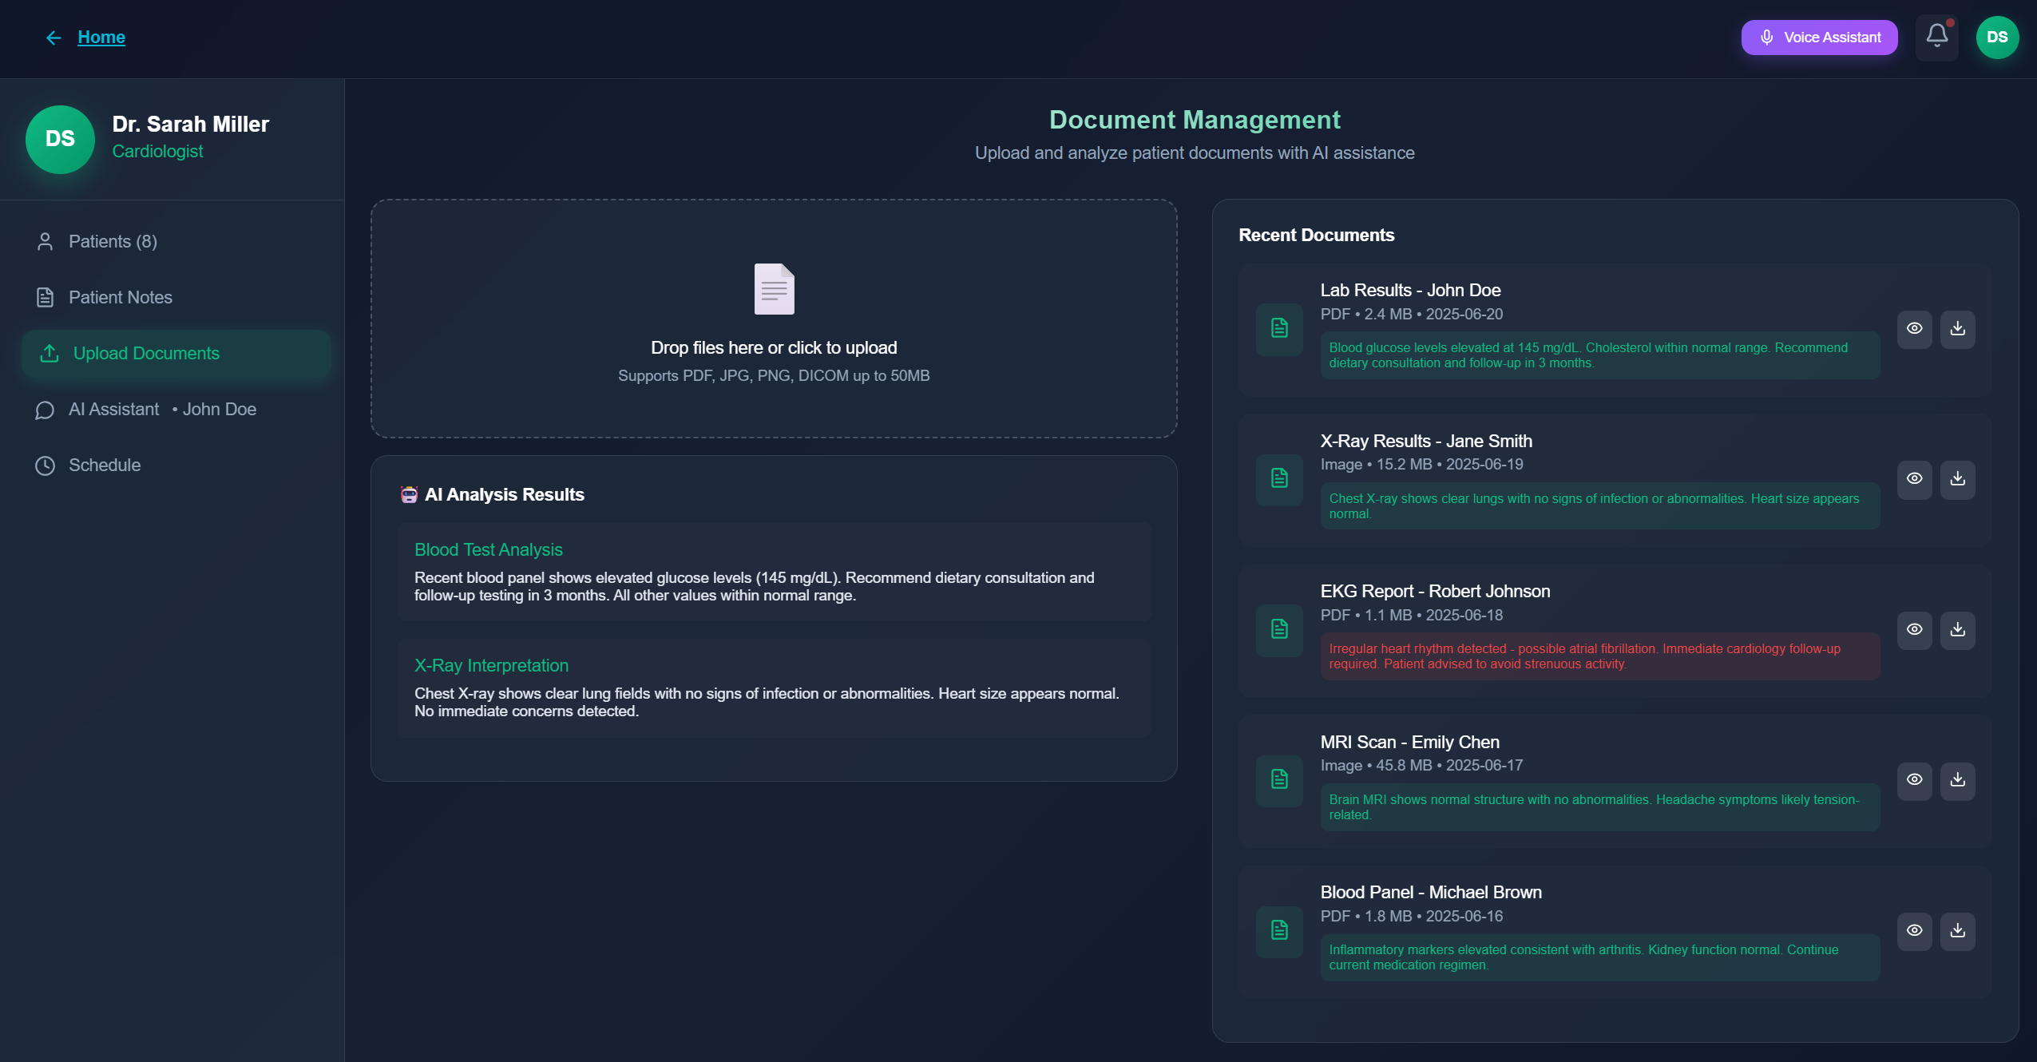Click the drop files upload area
The width and height of the screenshot is (2037, 1062).
(773, 359)
